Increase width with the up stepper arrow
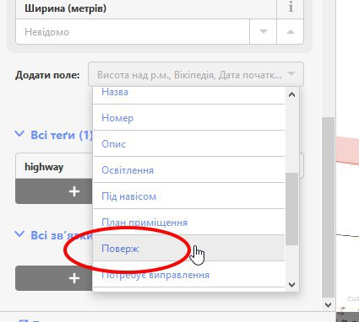The image size is (359, 322). tap(291, 32)
